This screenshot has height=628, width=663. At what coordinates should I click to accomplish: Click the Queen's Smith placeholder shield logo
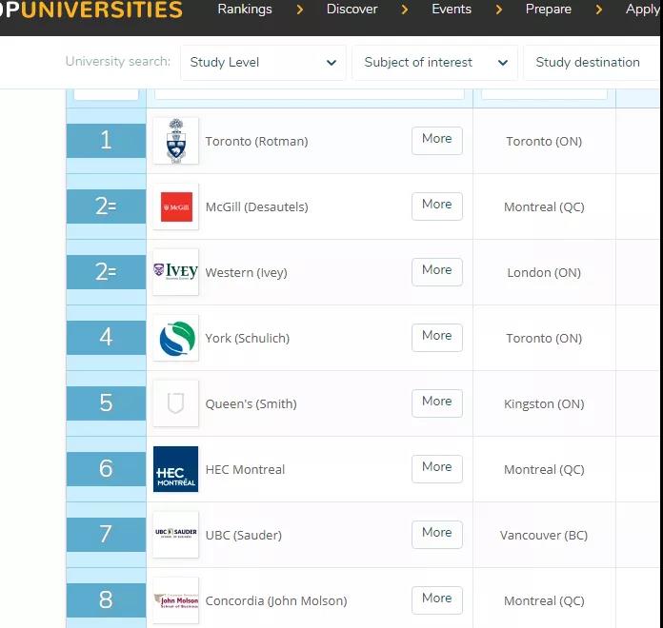coord(175,403)
